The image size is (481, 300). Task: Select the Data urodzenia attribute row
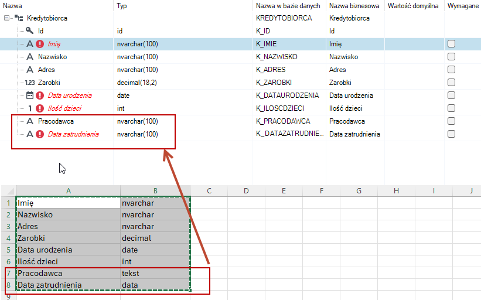[x=240, y=96]
